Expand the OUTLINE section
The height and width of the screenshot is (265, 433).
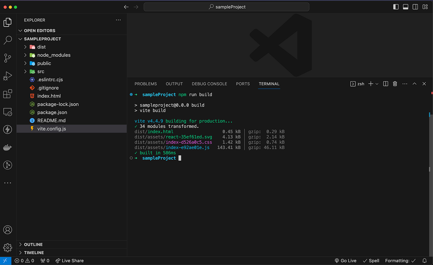(33, 244)
